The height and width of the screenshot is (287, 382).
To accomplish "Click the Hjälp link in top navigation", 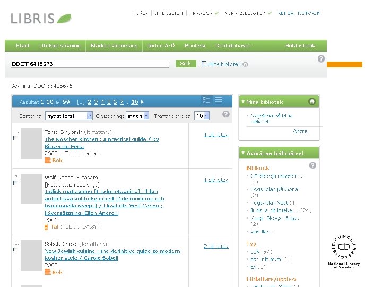I will point(141,13).
